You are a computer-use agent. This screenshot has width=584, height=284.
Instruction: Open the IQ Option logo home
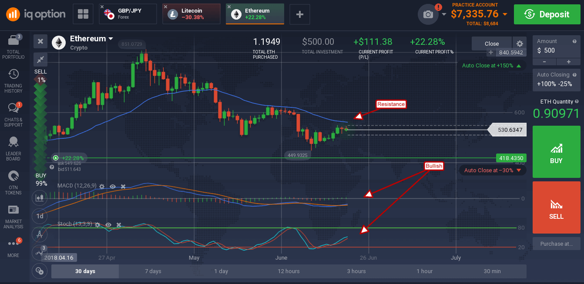tap(36, 14)
